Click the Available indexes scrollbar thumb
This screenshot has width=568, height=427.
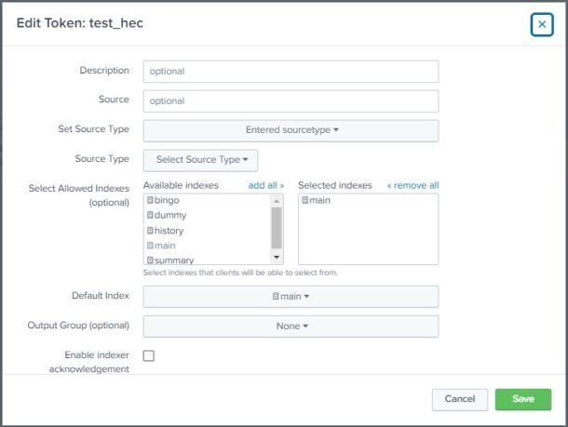coord(277,228)
